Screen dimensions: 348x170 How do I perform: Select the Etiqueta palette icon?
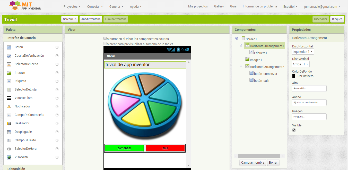[x=9, y=81]
